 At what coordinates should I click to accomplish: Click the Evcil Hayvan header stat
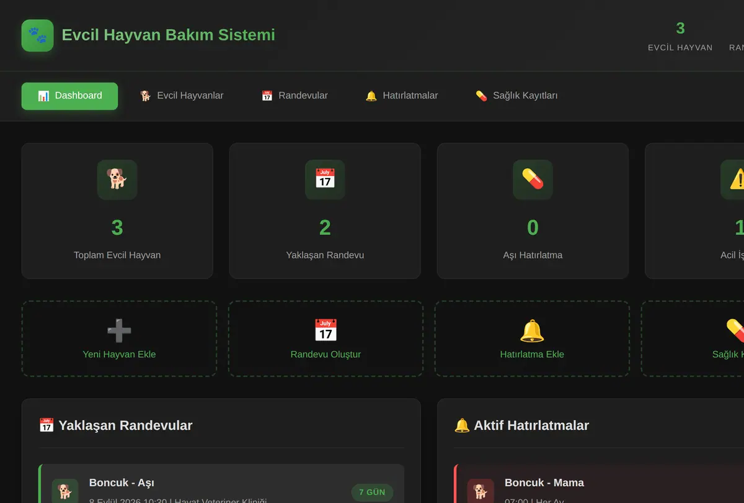click(x=680, y=36)
